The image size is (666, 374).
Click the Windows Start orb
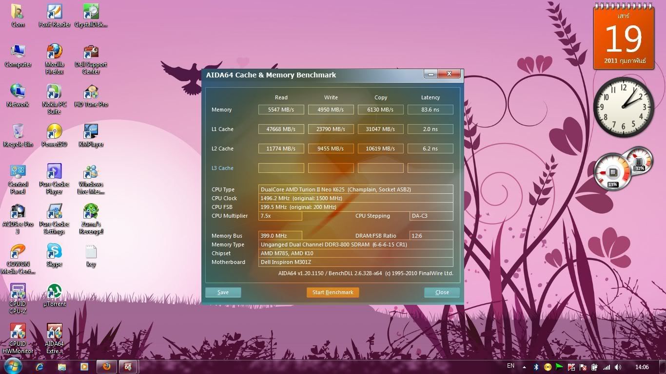tap(13, 366)
